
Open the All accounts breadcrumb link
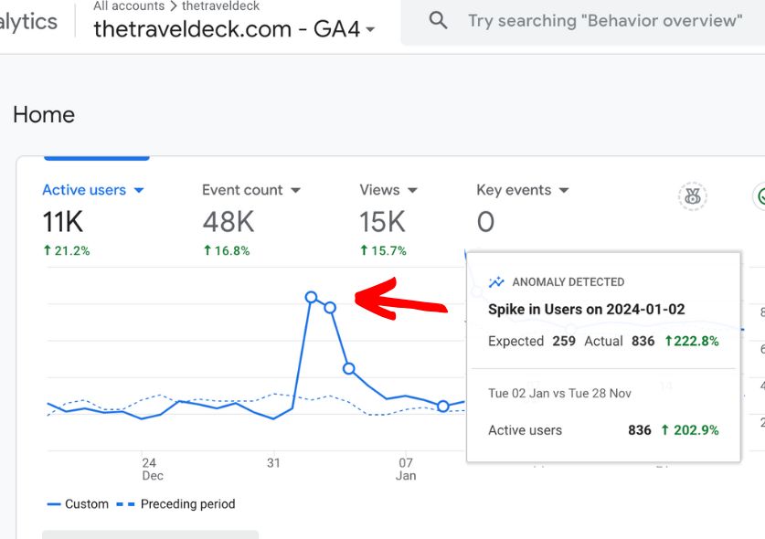tap(129, 6)
